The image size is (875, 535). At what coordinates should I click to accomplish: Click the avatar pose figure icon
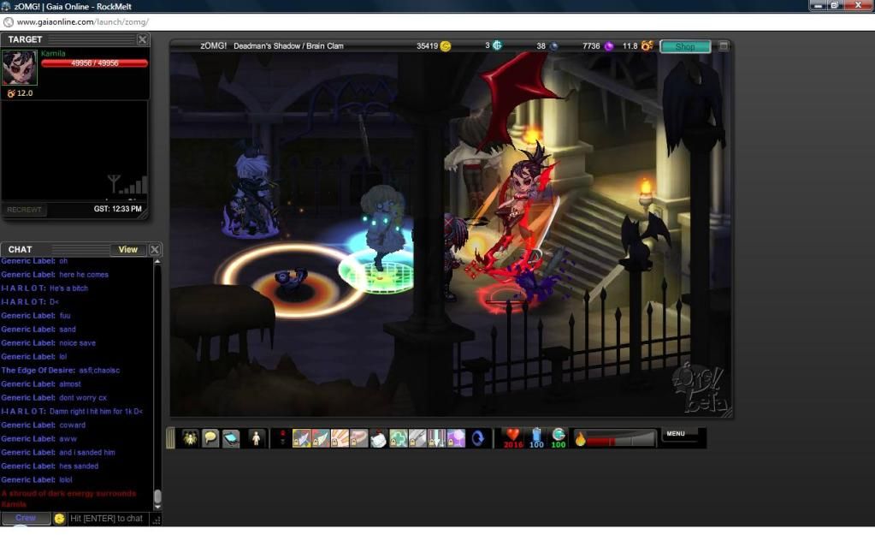tap(256, 438)
